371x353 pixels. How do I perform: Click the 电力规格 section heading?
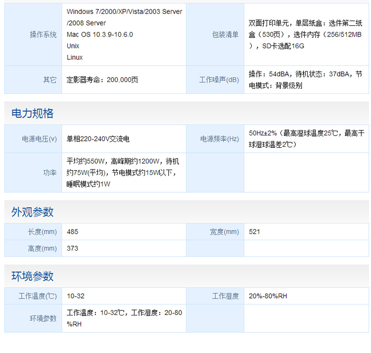click(33, 114)
